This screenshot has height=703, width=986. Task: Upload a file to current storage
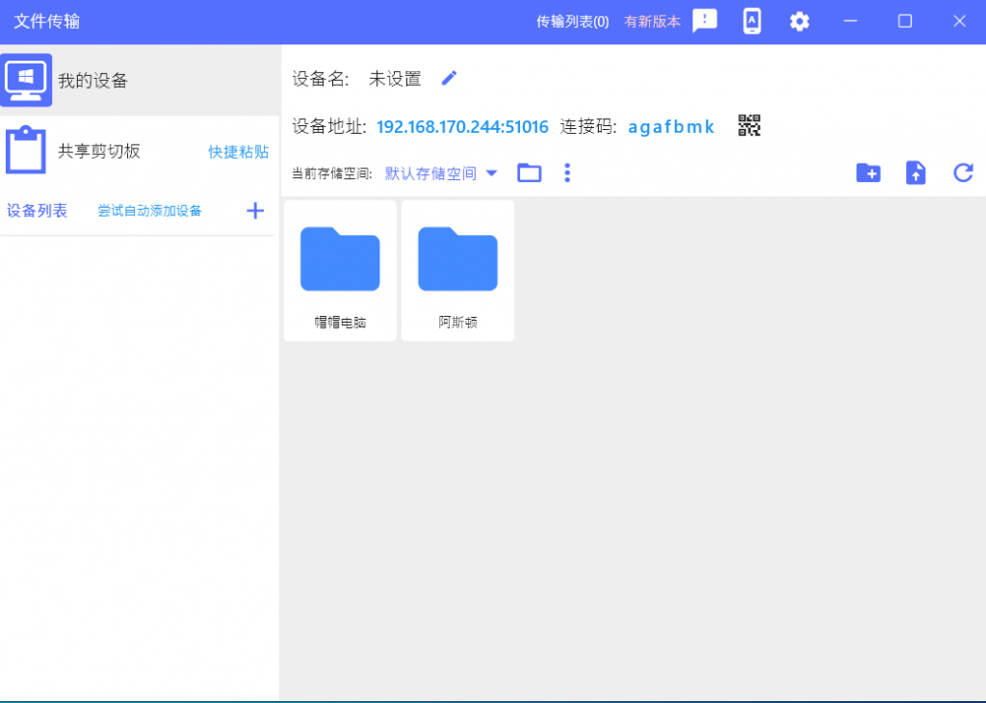coord(915,172)
